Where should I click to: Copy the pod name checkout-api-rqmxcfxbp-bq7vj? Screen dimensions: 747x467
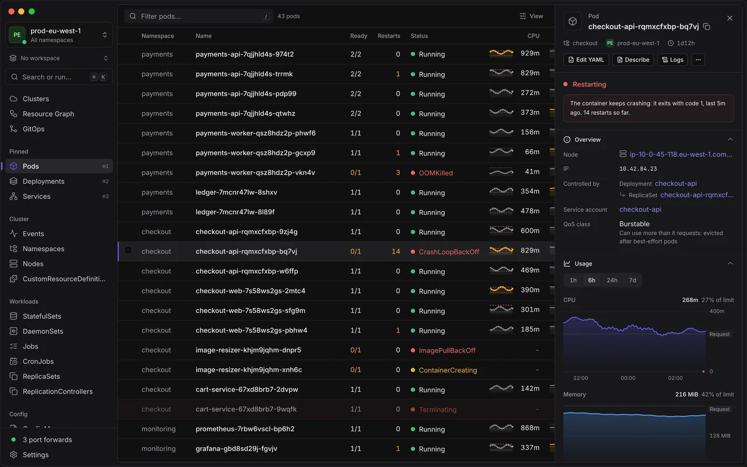707,26
